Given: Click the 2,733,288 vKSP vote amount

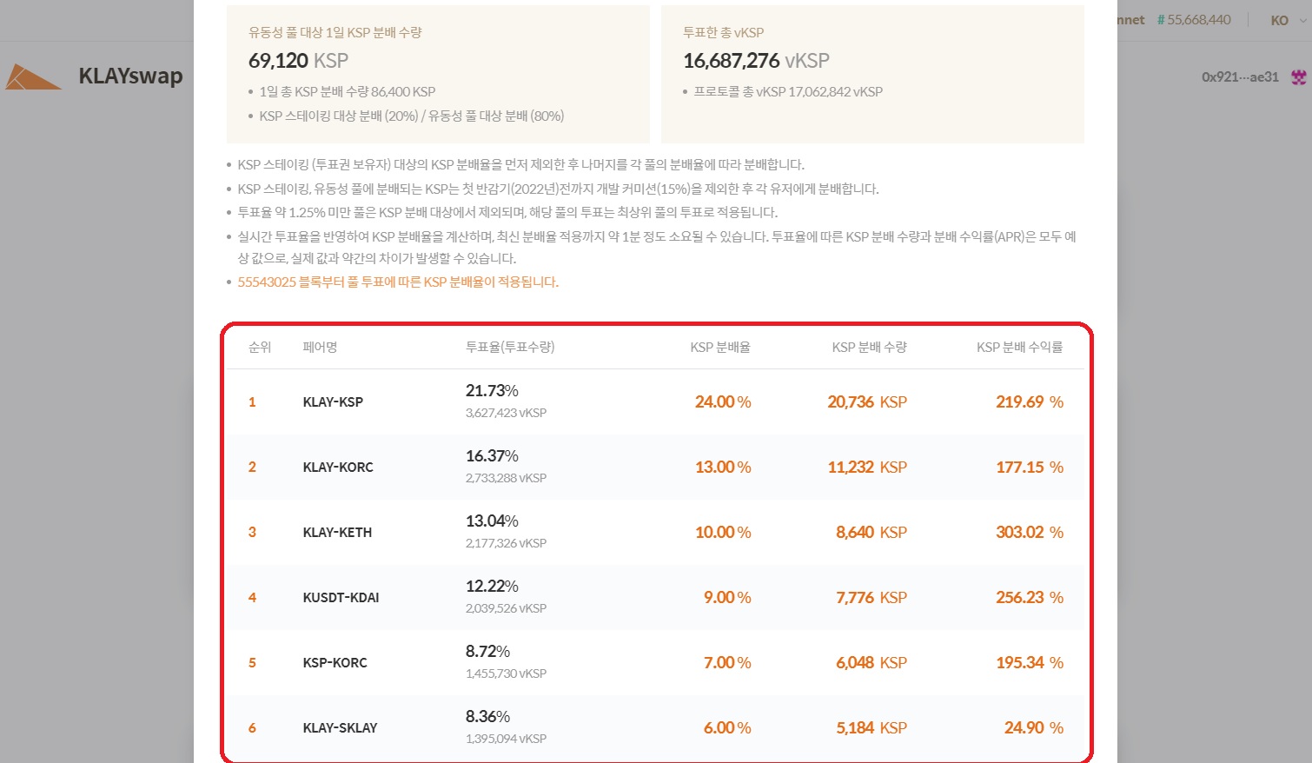Looking at the screenshot, I should pyautogui.click(x=506, y=479).
